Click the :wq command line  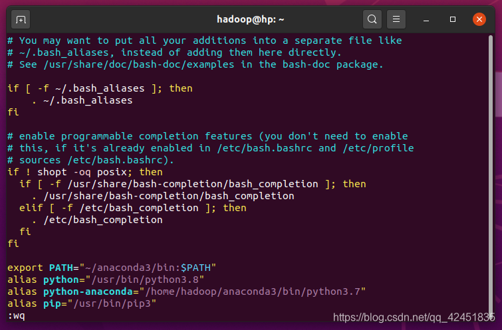(x=16, y=316)
